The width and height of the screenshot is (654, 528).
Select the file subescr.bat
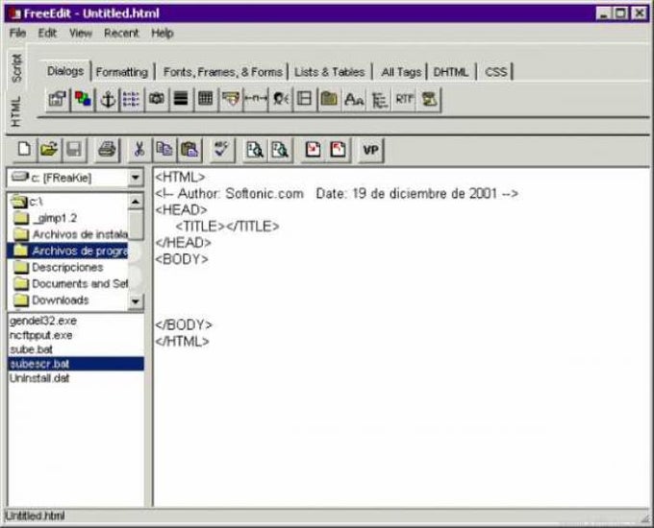click(x=76, y=364)
